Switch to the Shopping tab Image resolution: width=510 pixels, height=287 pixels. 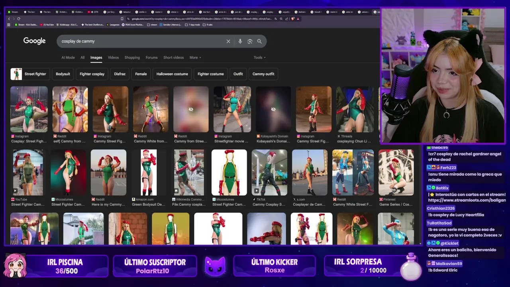coord(132,57)
